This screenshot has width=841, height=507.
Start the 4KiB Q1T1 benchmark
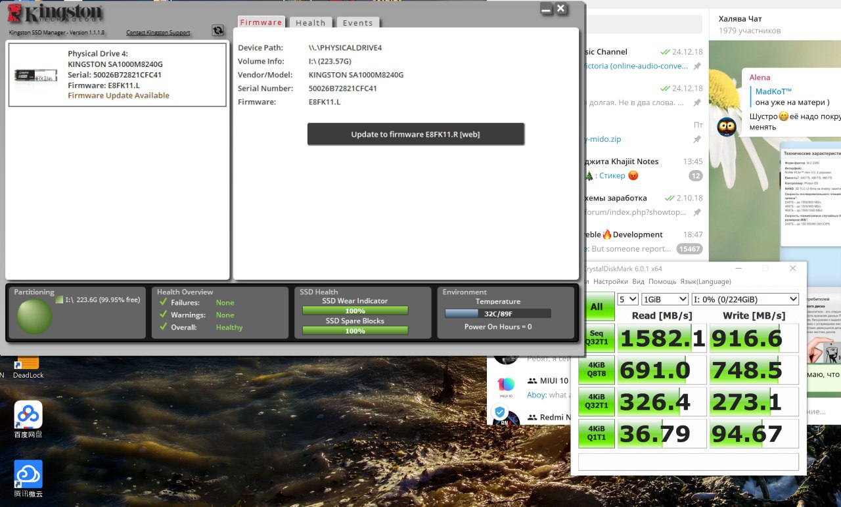click(597, 433)
